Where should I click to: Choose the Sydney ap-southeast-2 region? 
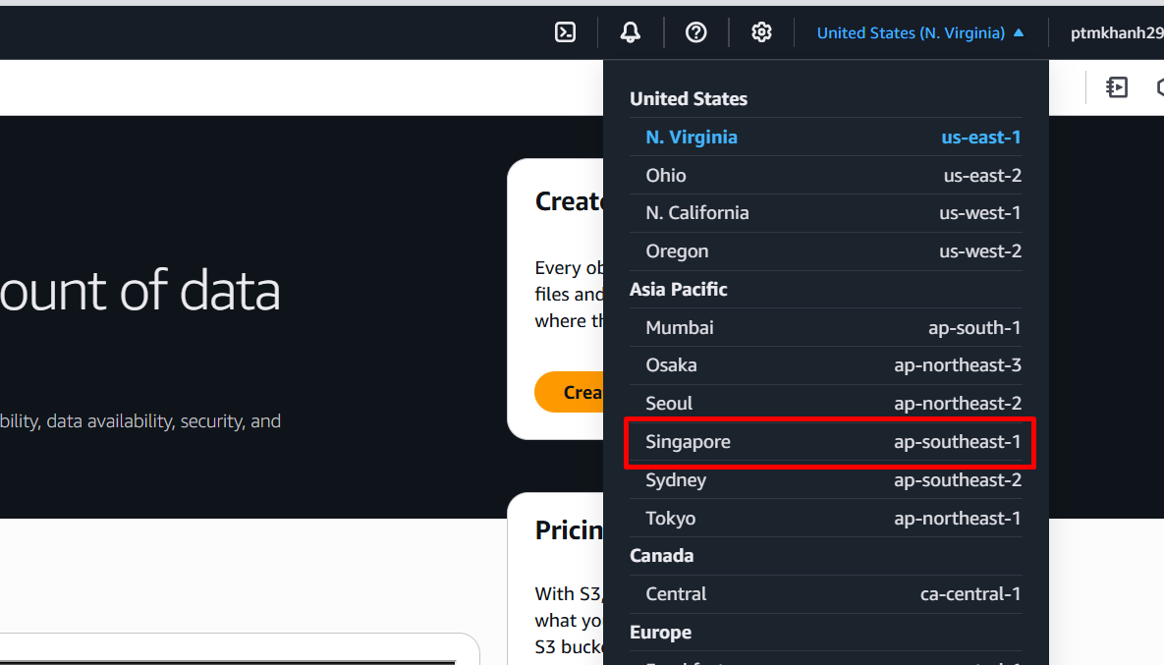(x=825, y=480)
